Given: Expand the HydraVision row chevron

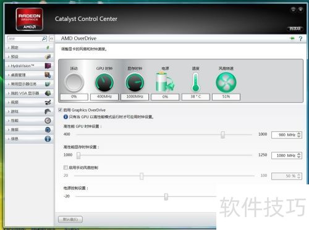Looking at the screenshot, I should tap(9, 66).
